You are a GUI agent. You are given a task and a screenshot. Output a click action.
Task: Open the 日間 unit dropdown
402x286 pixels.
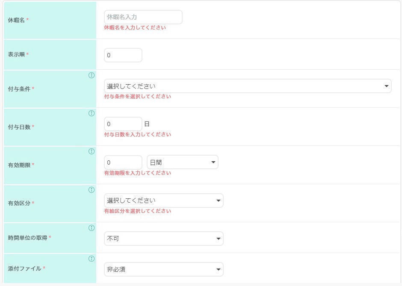click(x=182, y=162)
